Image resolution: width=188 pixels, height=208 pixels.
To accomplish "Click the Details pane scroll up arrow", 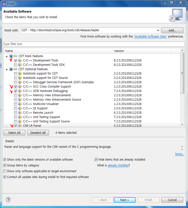I will coord(182,146).
